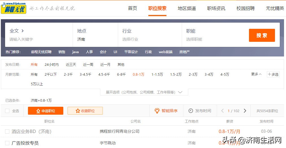Set salary range to 4-5万
Viewport: 286px width, 148px height.
coord(225,74)
